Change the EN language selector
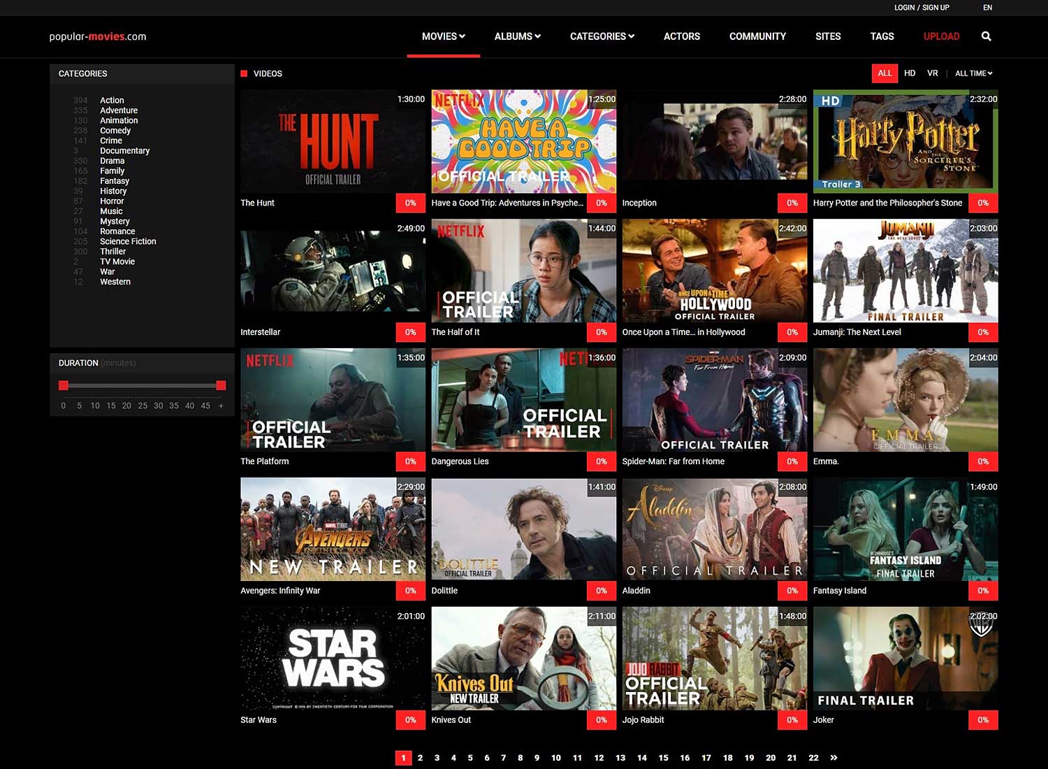 pyautogui.click(x=987, y=8)
